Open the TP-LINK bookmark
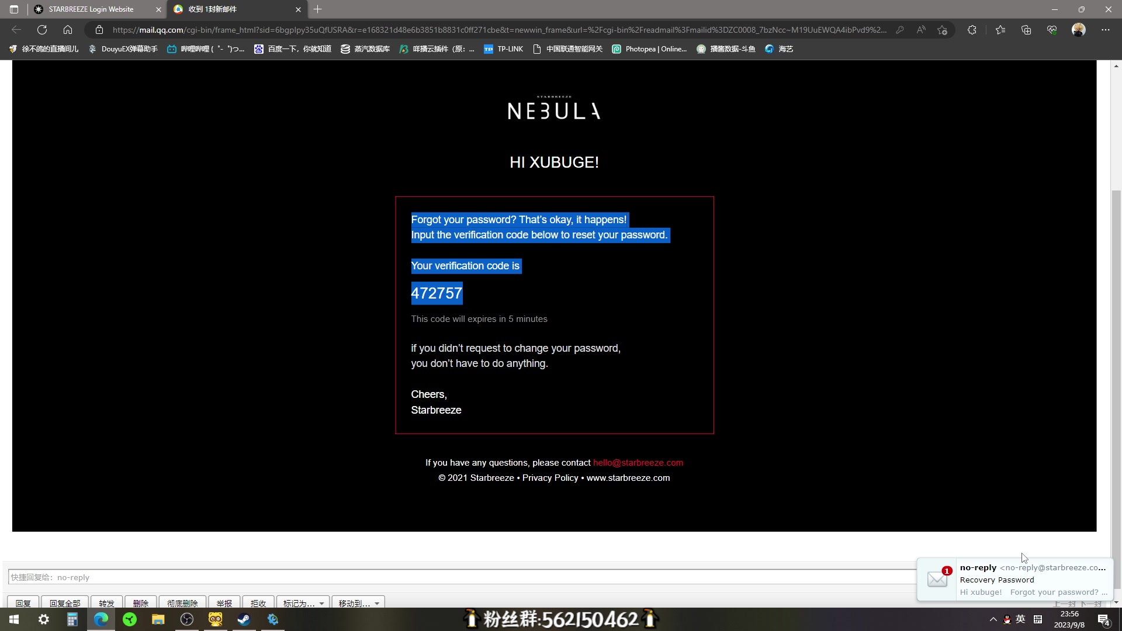This screenshot has height=631, width=1122. click(504, 49)
